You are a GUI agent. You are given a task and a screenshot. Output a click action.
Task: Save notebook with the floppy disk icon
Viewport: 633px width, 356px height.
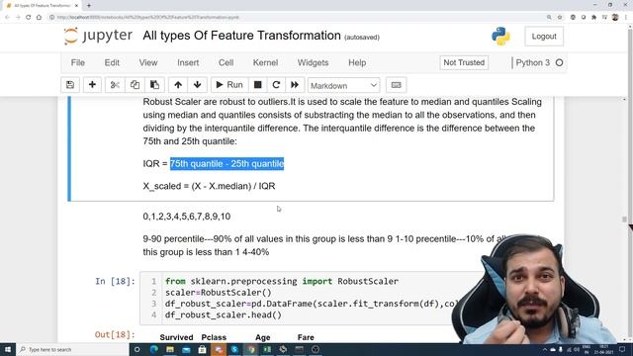[70, 85]
